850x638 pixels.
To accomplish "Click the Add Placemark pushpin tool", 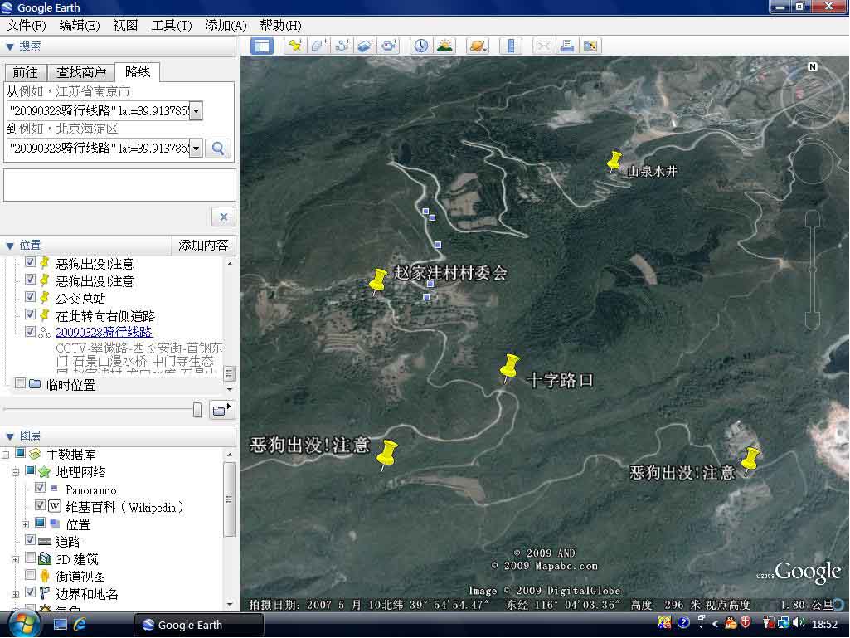I will click(x=295, y=46).
